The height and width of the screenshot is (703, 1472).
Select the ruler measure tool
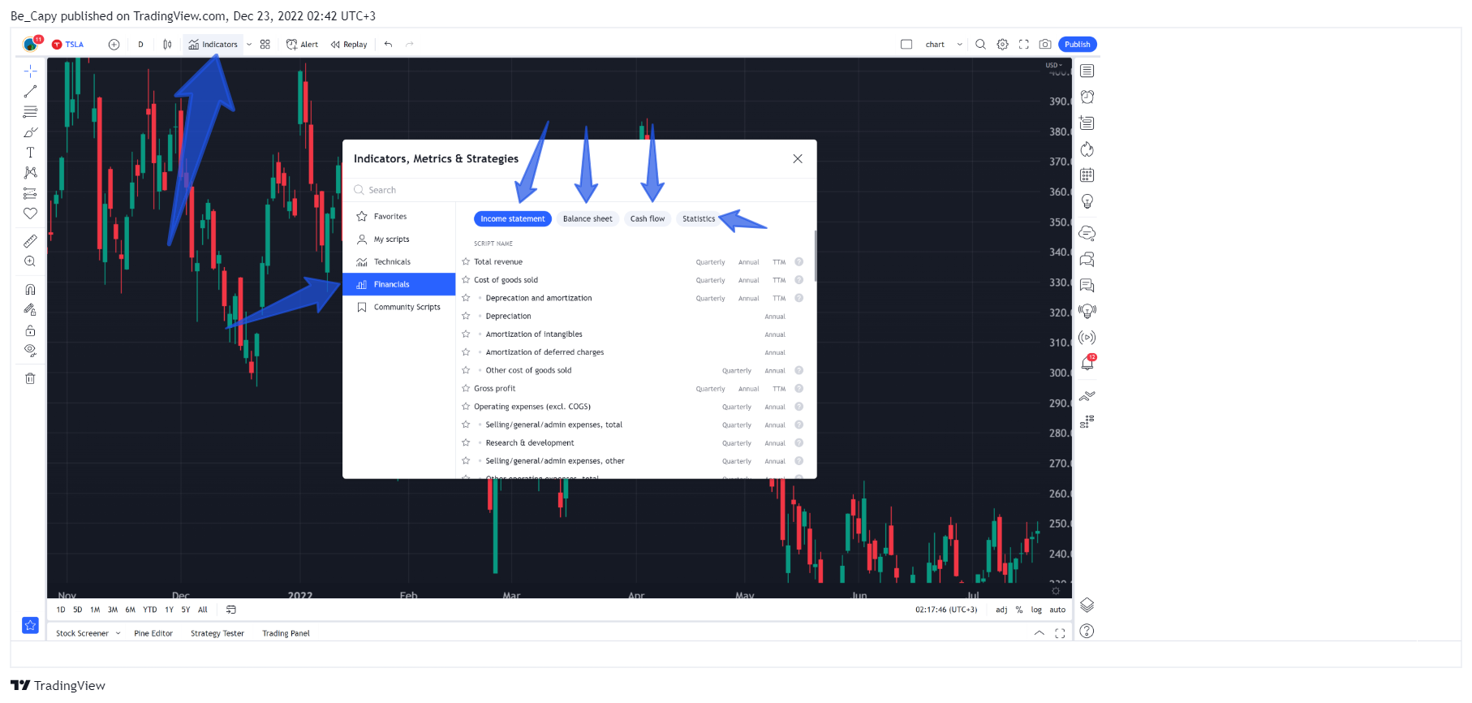tap(30, 241)
